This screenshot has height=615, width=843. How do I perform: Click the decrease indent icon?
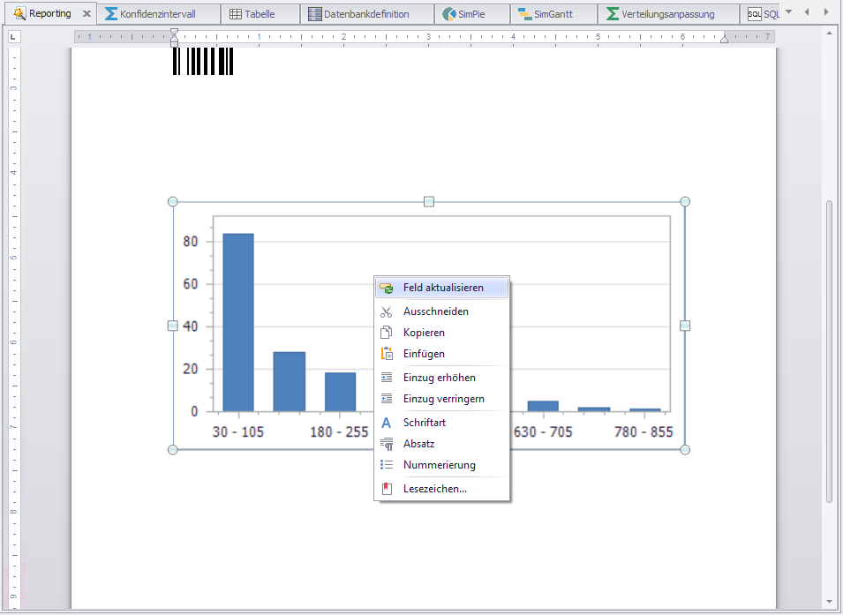[x=386, y=399]
